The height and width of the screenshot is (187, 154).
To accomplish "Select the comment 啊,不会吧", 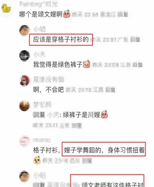I will [x=49, y=90].
